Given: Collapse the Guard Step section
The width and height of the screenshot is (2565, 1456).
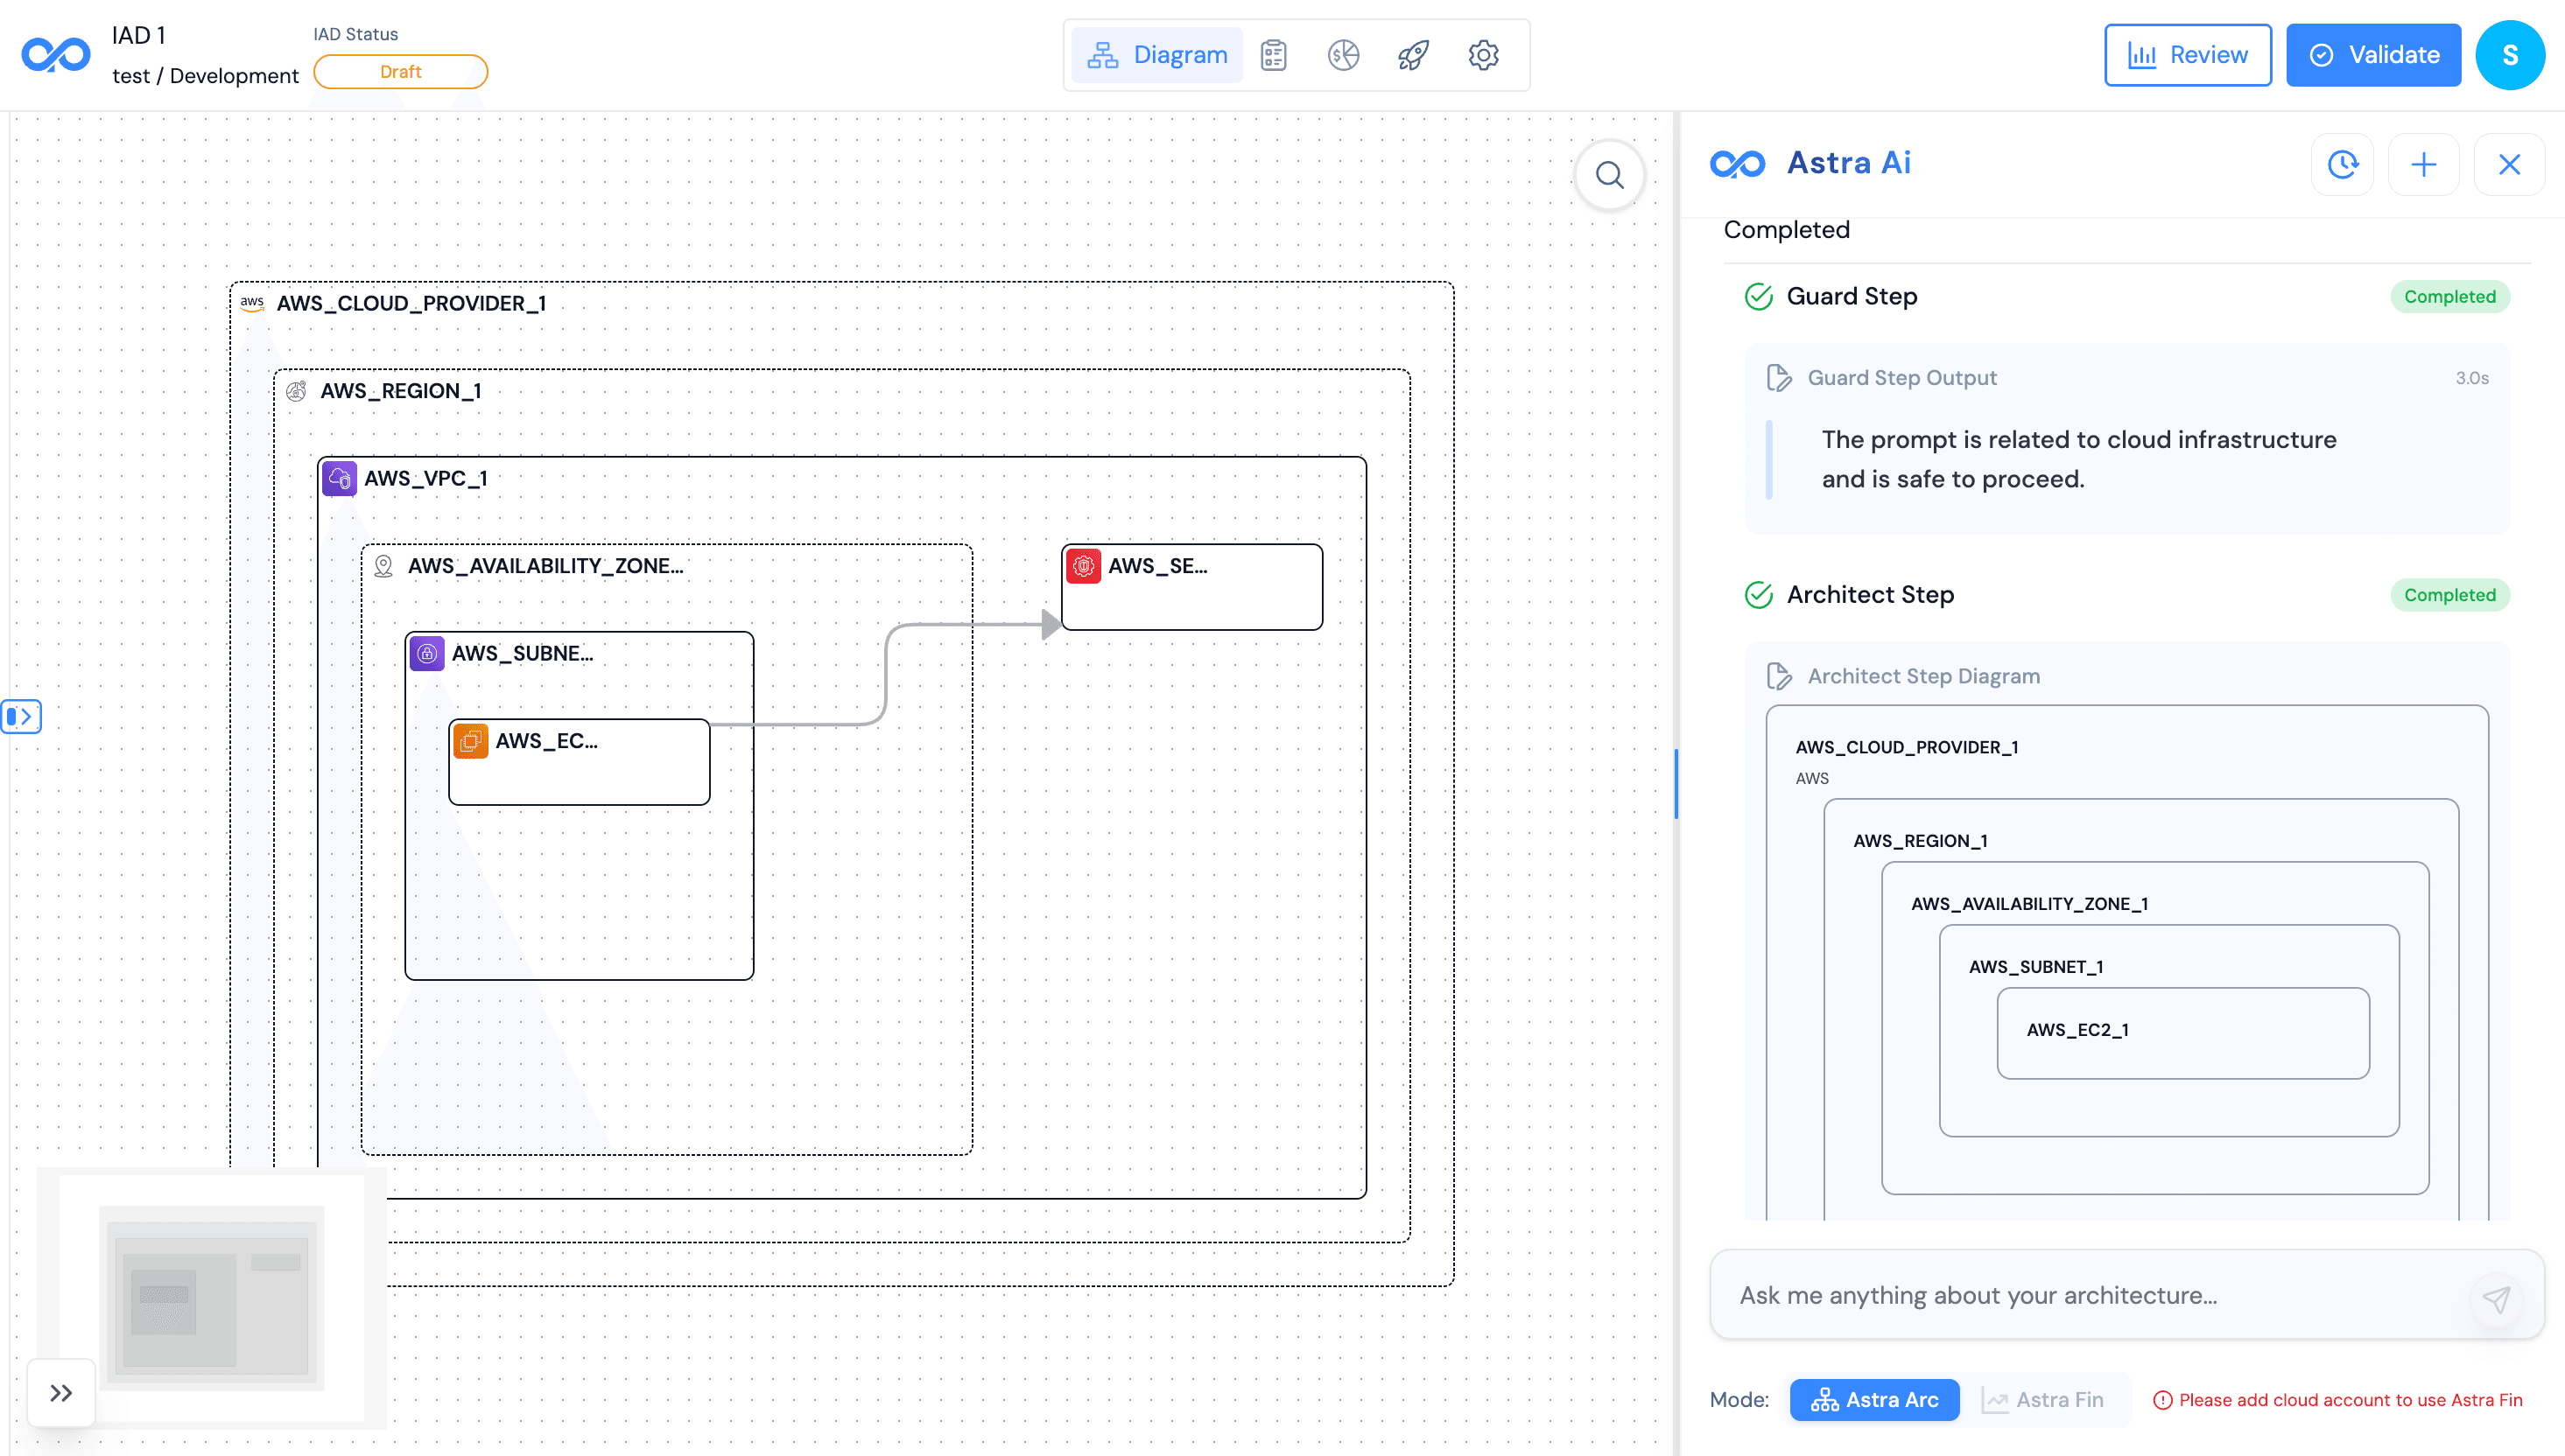Looking at the screenshot, I should coord(1851,297).
